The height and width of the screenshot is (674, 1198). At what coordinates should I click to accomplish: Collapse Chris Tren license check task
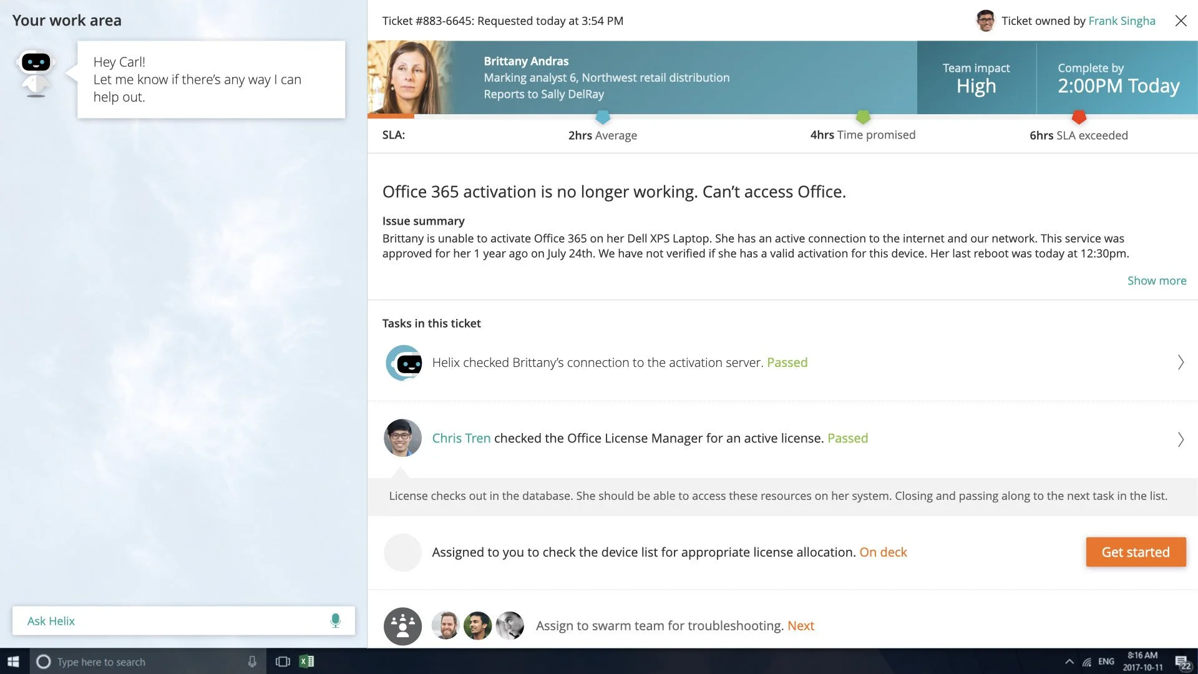[1180, 439]
